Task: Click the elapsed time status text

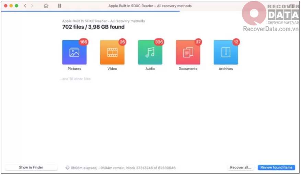Action: [123, 168]
